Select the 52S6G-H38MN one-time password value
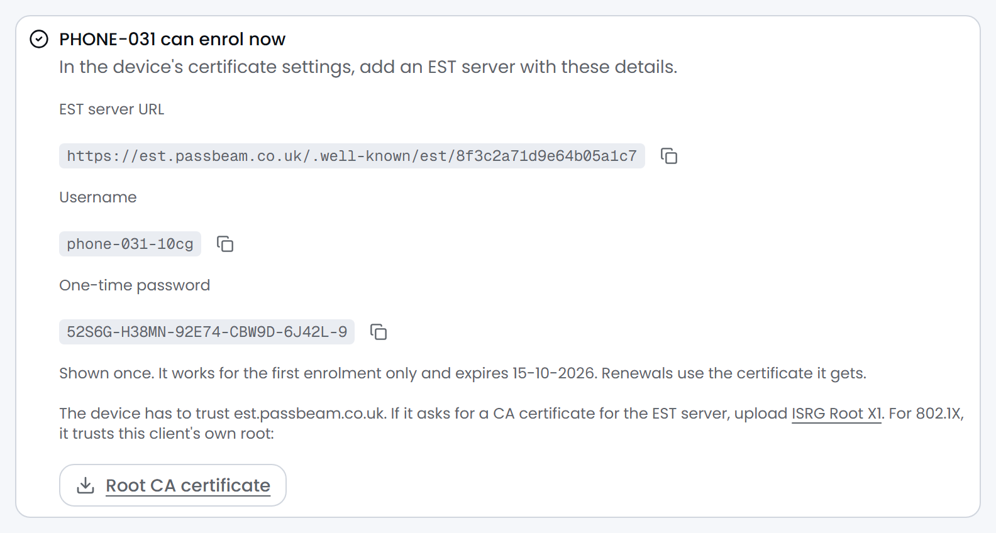 click(207, 332)
